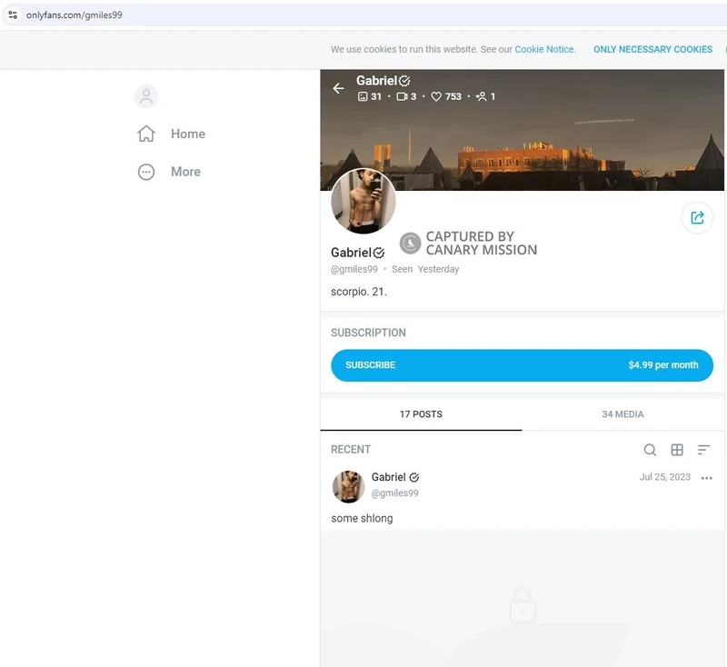Switch to the 34 Media tab
The image size is (727, 667).
tap(622, 414)
